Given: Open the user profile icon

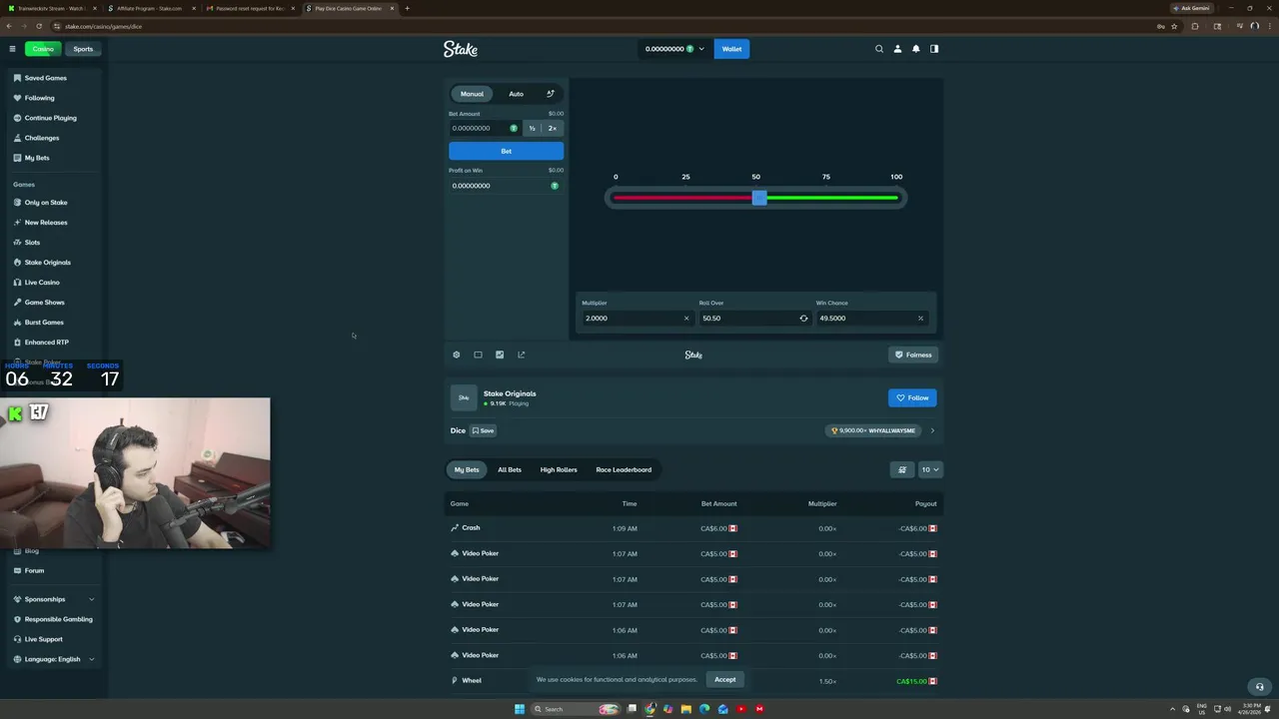Looking at the screenshot, I should [897, 49].
